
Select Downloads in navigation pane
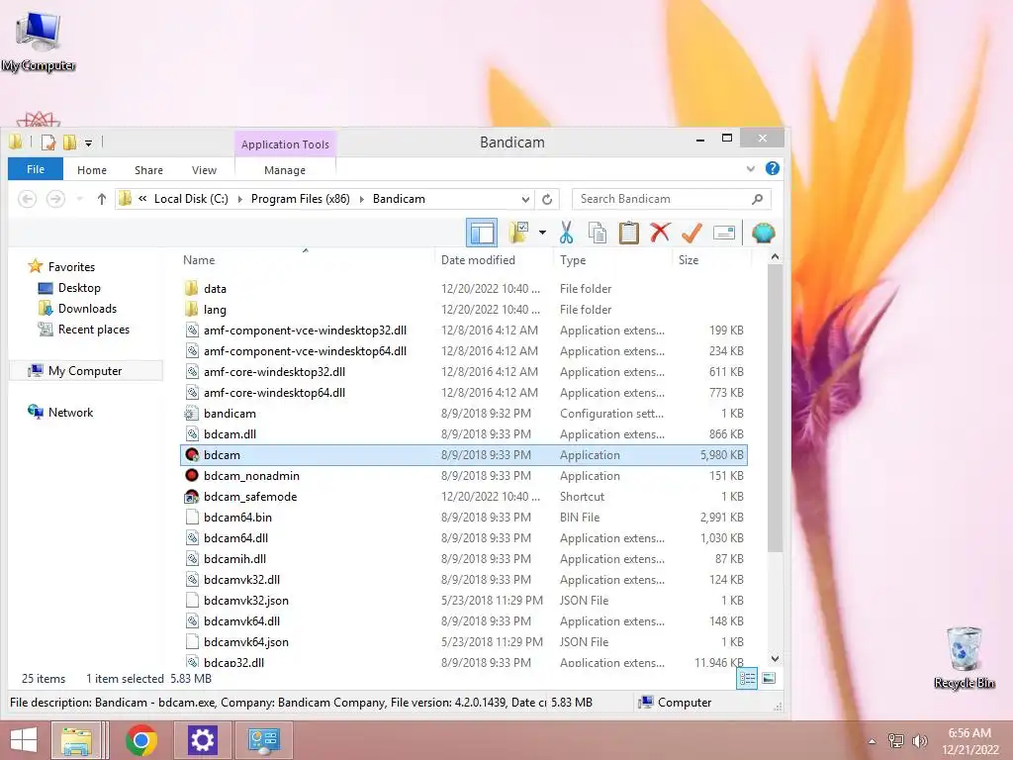click(x=87, y=309)
